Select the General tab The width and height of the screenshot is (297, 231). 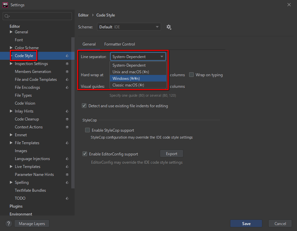point(89,44)
